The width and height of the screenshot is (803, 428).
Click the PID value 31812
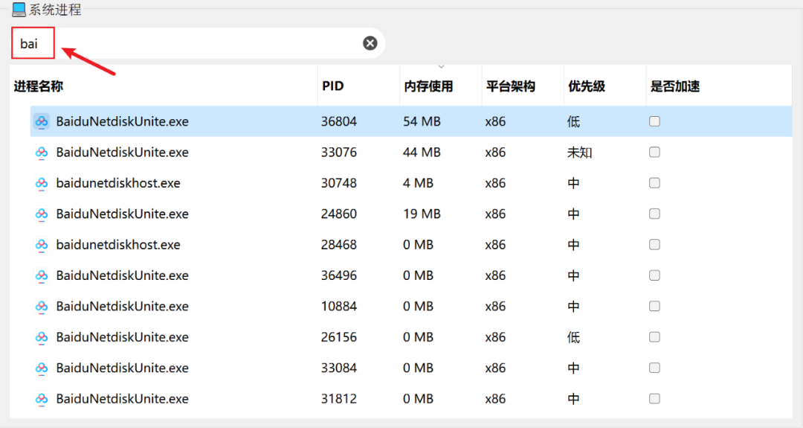point(339,398)
